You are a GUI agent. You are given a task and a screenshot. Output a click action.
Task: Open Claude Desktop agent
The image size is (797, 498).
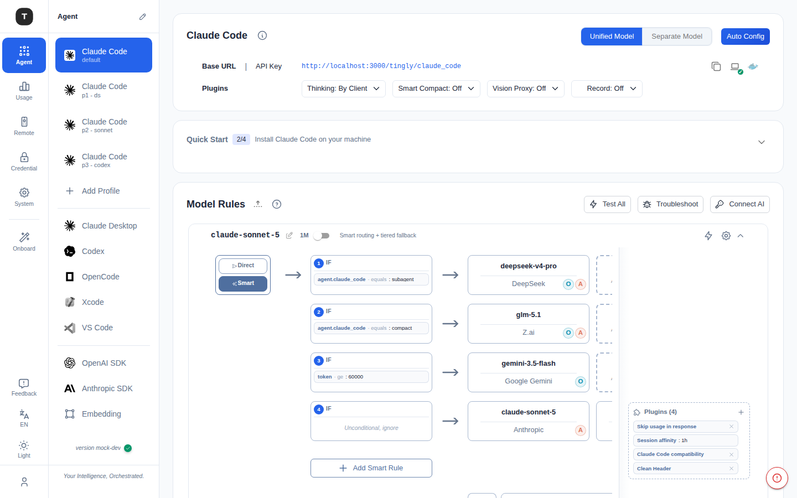[103, 226]
